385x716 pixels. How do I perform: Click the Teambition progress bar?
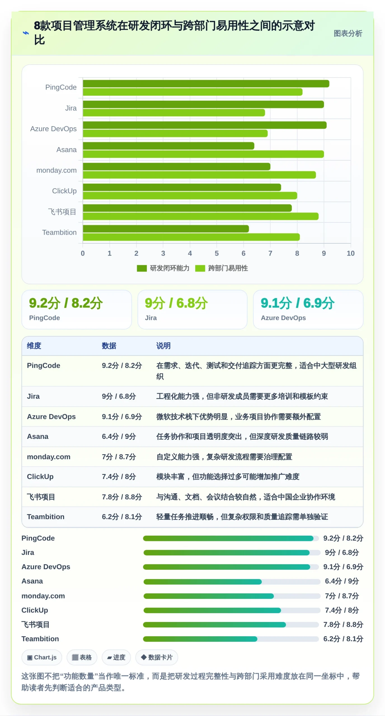pos(231,639)
